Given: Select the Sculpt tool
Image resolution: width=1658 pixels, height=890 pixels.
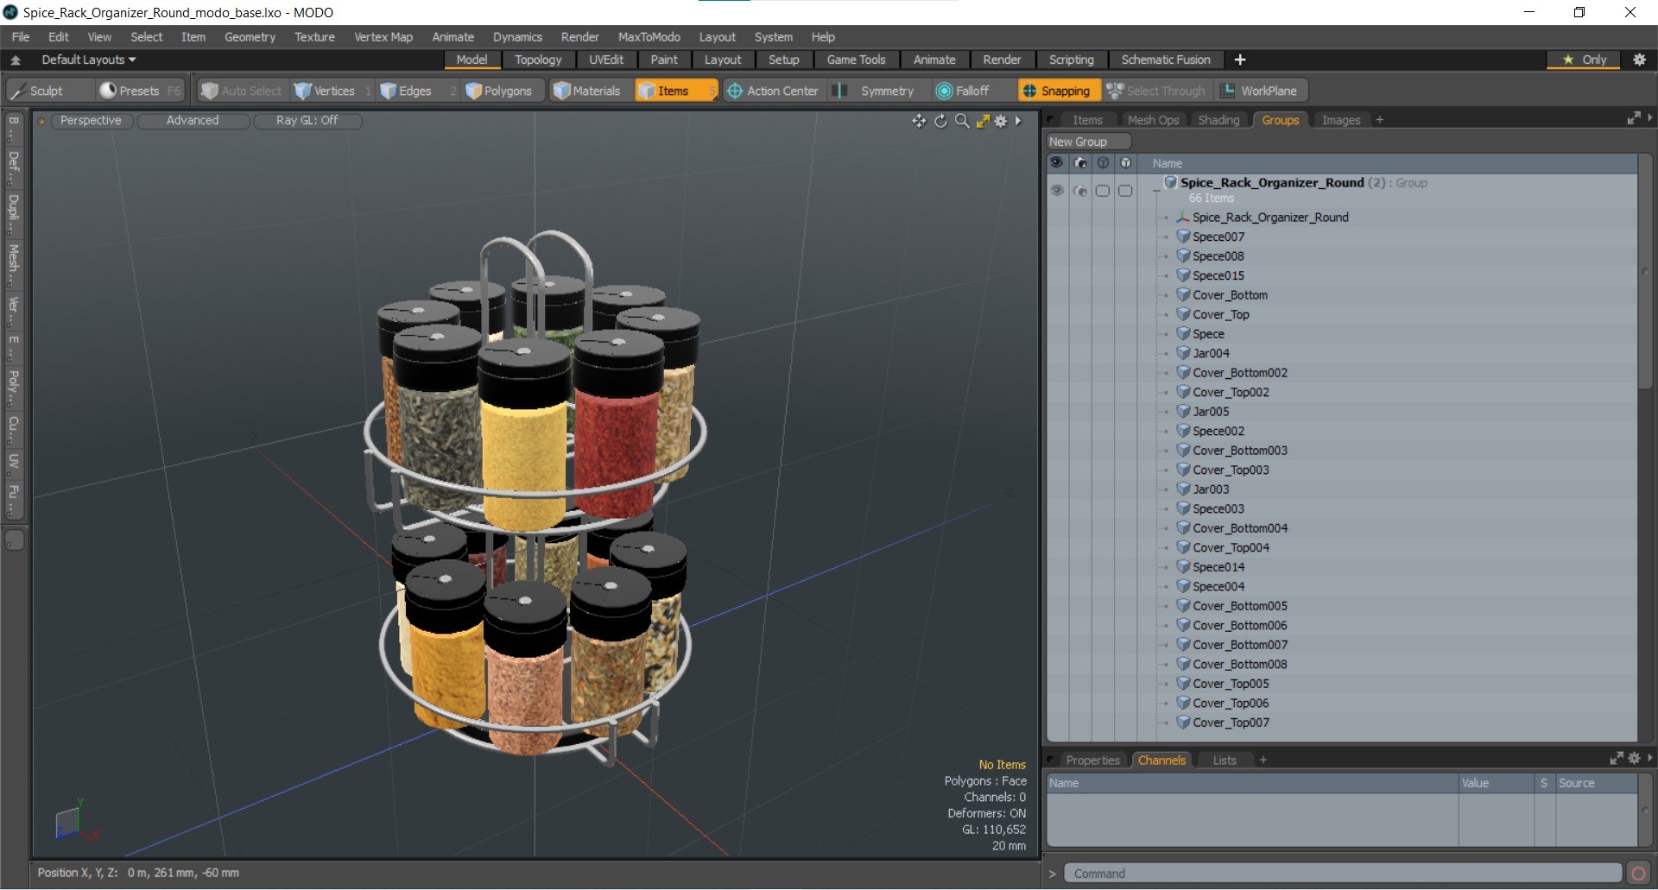Looking at the screenshot, I should pos(47,91).
